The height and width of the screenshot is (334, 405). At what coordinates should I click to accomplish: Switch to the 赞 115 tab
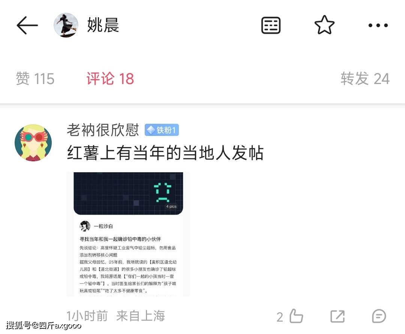click(x=35, y=78)
